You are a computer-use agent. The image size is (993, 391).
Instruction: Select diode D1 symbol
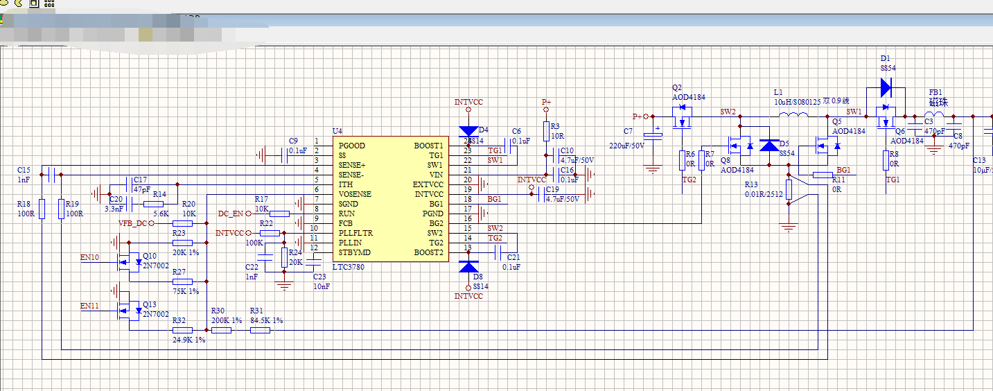886,87
